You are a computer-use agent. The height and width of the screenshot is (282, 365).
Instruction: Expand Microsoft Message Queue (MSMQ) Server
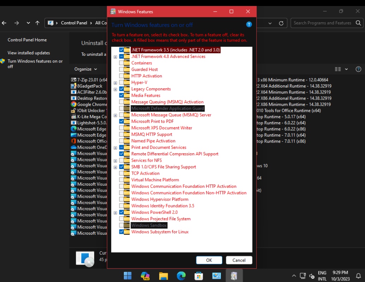click(115, 115)
